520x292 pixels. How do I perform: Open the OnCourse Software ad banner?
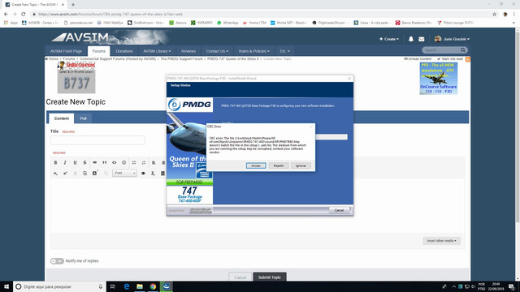tap(439, 78)
